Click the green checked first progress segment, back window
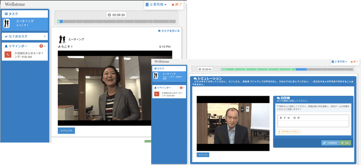The image size is (361, 165). click(59, 21)
